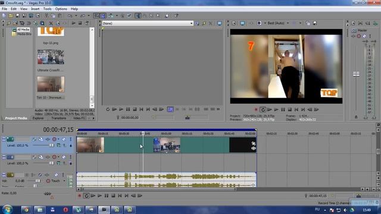Select Media Bins in media tree
This screenshot has width=381, height=214.
click(24, 34)
